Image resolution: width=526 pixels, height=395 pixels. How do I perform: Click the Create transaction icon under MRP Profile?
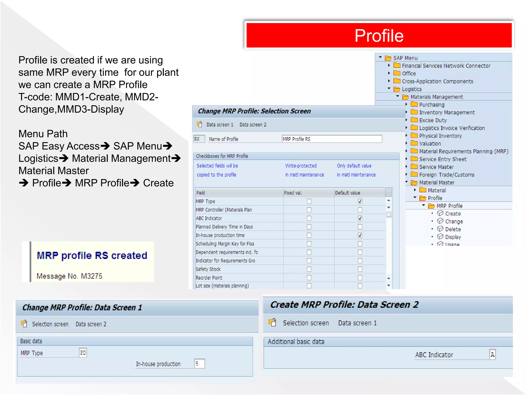coord(440,213)
